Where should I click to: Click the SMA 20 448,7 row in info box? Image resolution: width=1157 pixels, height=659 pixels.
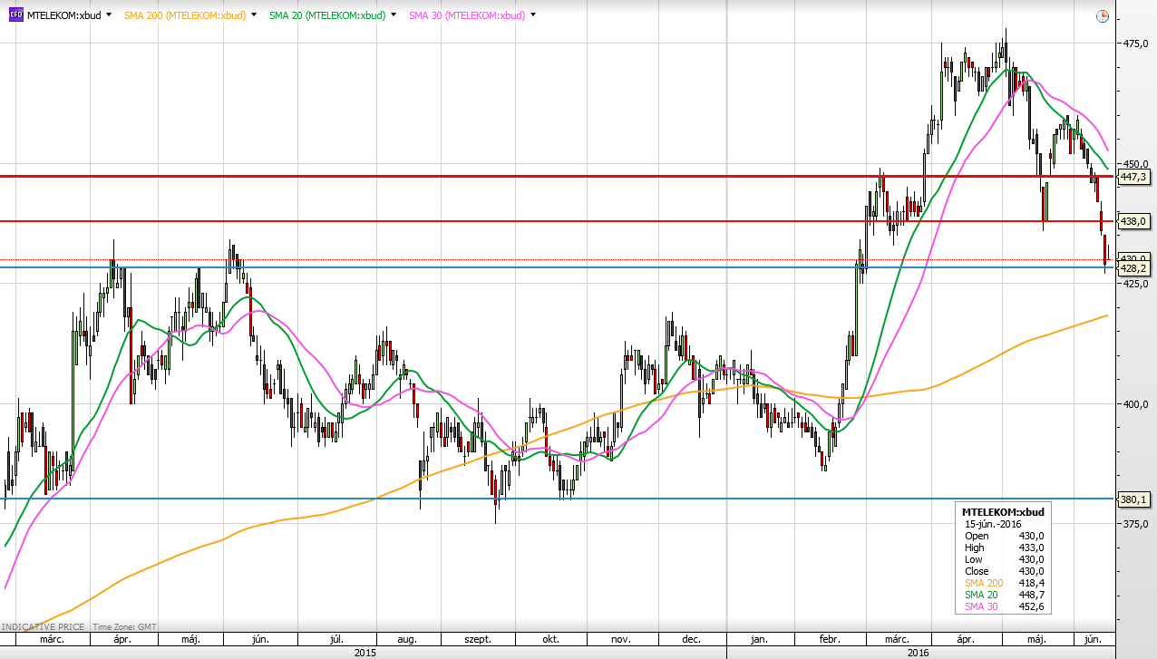(1005, 595)
